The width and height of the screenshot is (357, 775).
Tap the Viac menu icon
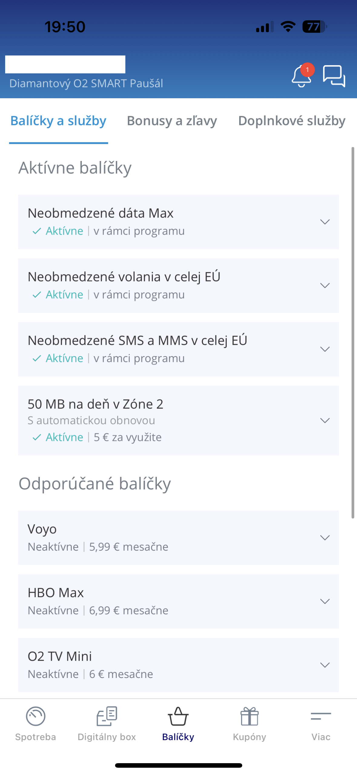pos(321,716)
